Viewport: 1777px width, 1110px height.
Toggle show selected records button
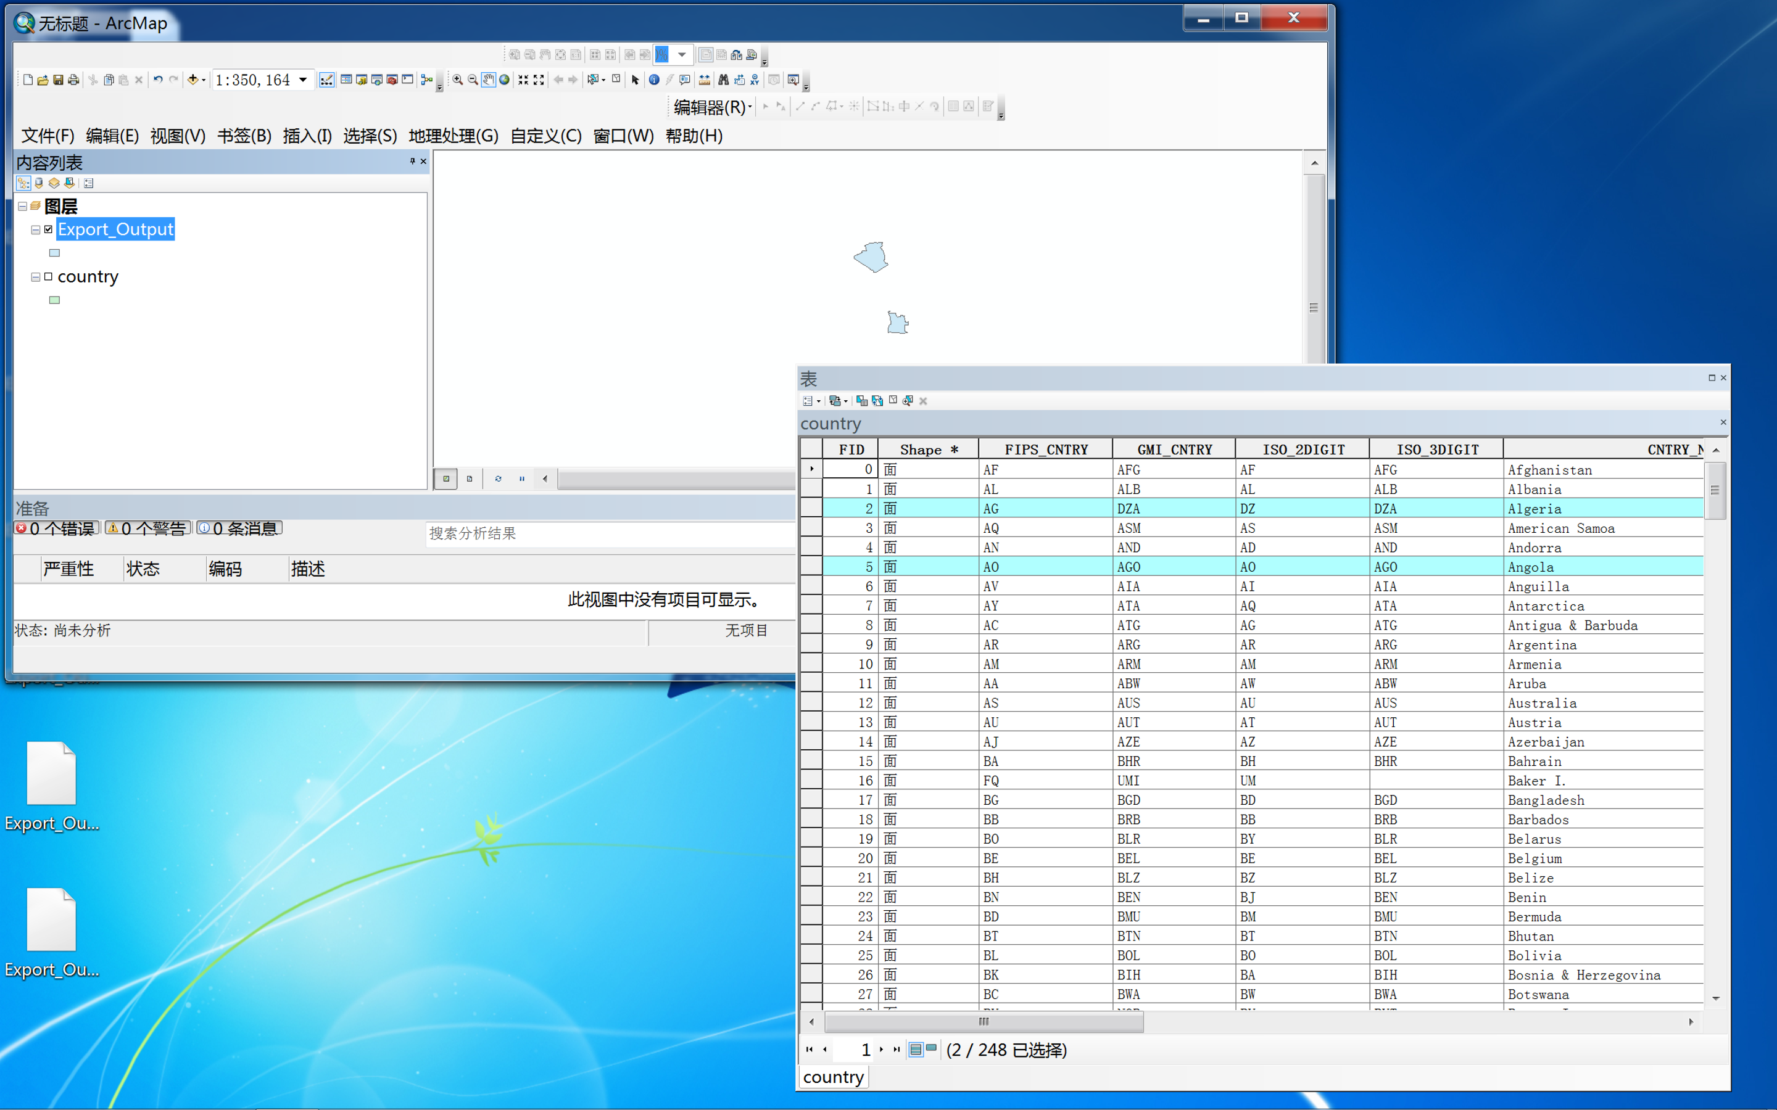931,1049
